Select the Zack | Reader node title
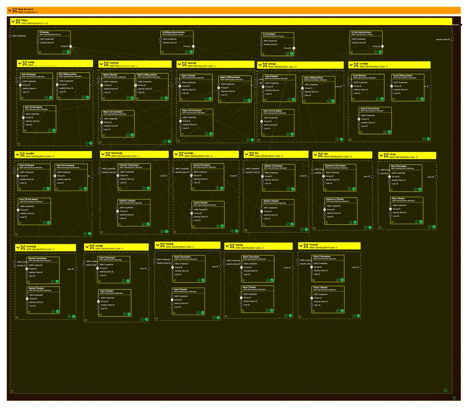The width and height of the screenshot is (468, 408). pos(106,291)
